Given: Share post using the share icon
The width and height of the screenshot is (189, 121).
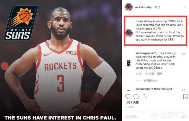Looking at the screenshot, I should pyautogui.click(x=144, y=96).
